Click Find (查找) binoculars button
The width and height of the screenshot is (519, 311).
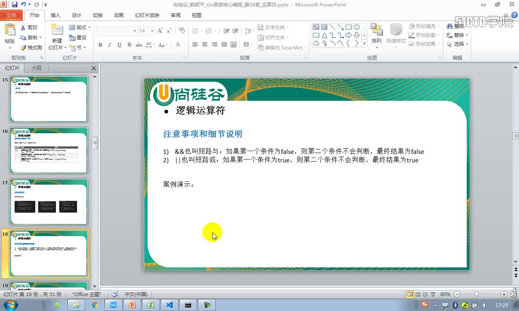tap(456, 26)
